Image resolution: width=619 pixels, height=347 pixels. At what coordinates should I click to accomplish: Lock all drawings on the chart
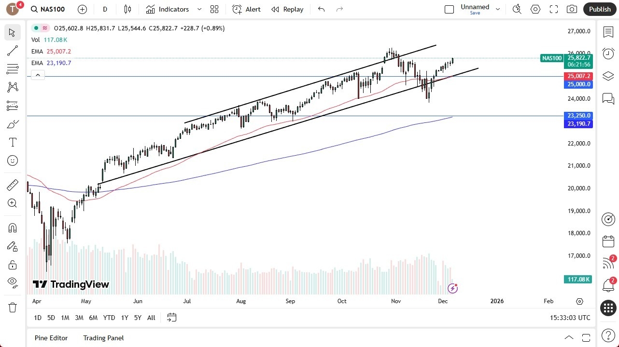click(12, 265)
